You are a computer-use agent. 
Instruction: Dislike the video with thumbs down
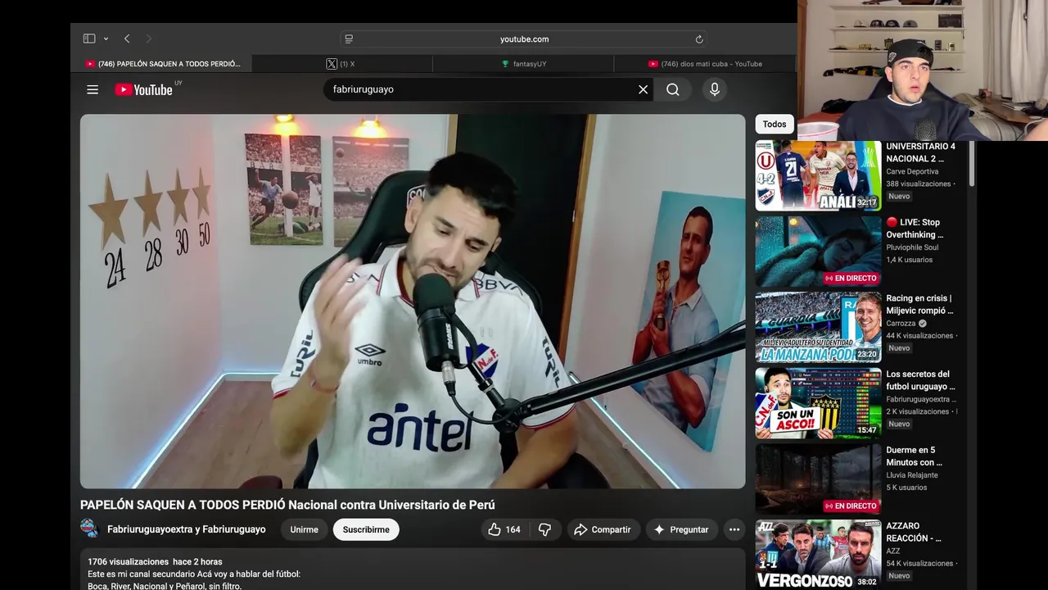(x=544, y=529)
